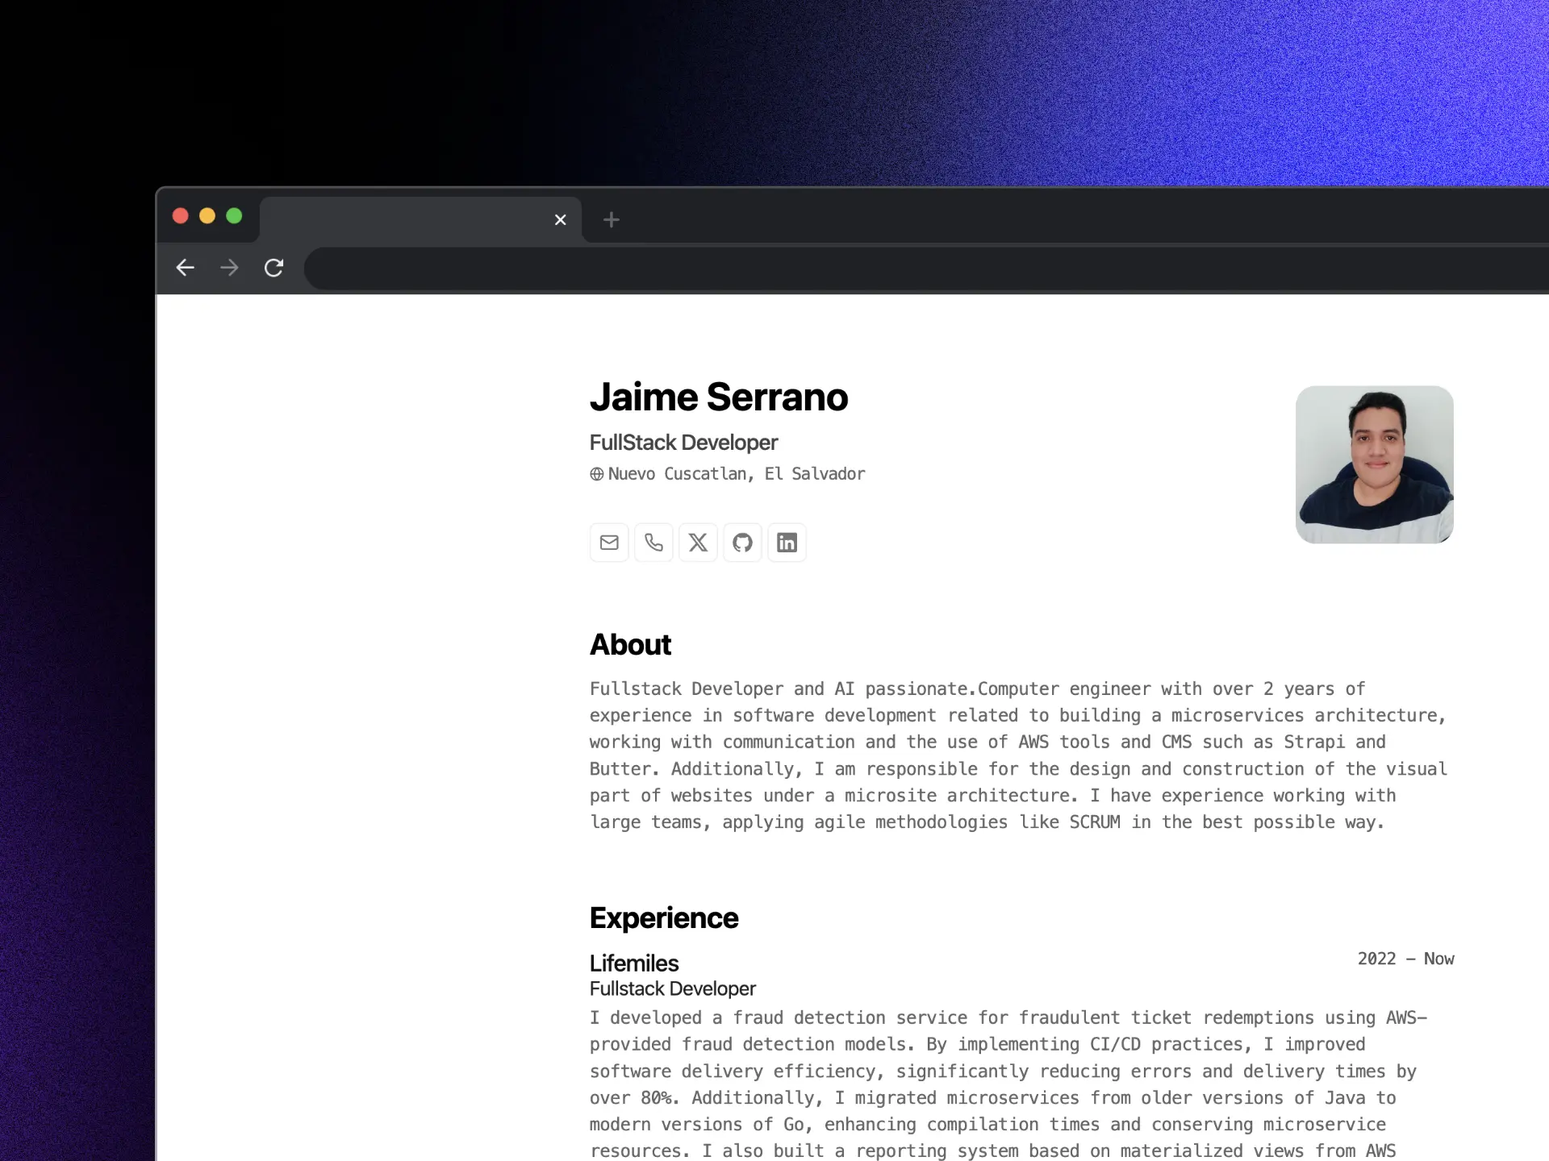Click the red window close button
Viewport: 1549px width, 1161px height.
181,216
